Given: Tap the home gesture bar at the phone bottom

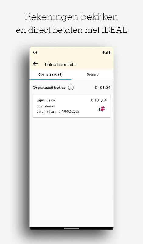Looking at the screenshot, I should click(71, 229).
